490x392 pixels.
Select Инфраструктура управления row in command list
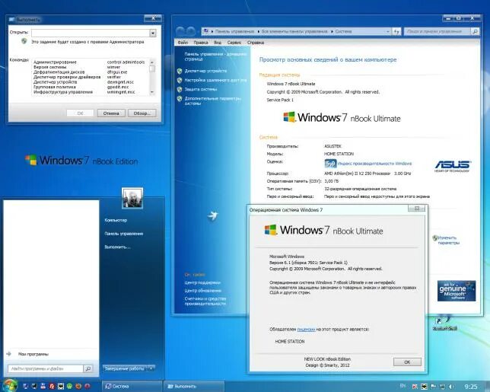[x=91, y=92]
